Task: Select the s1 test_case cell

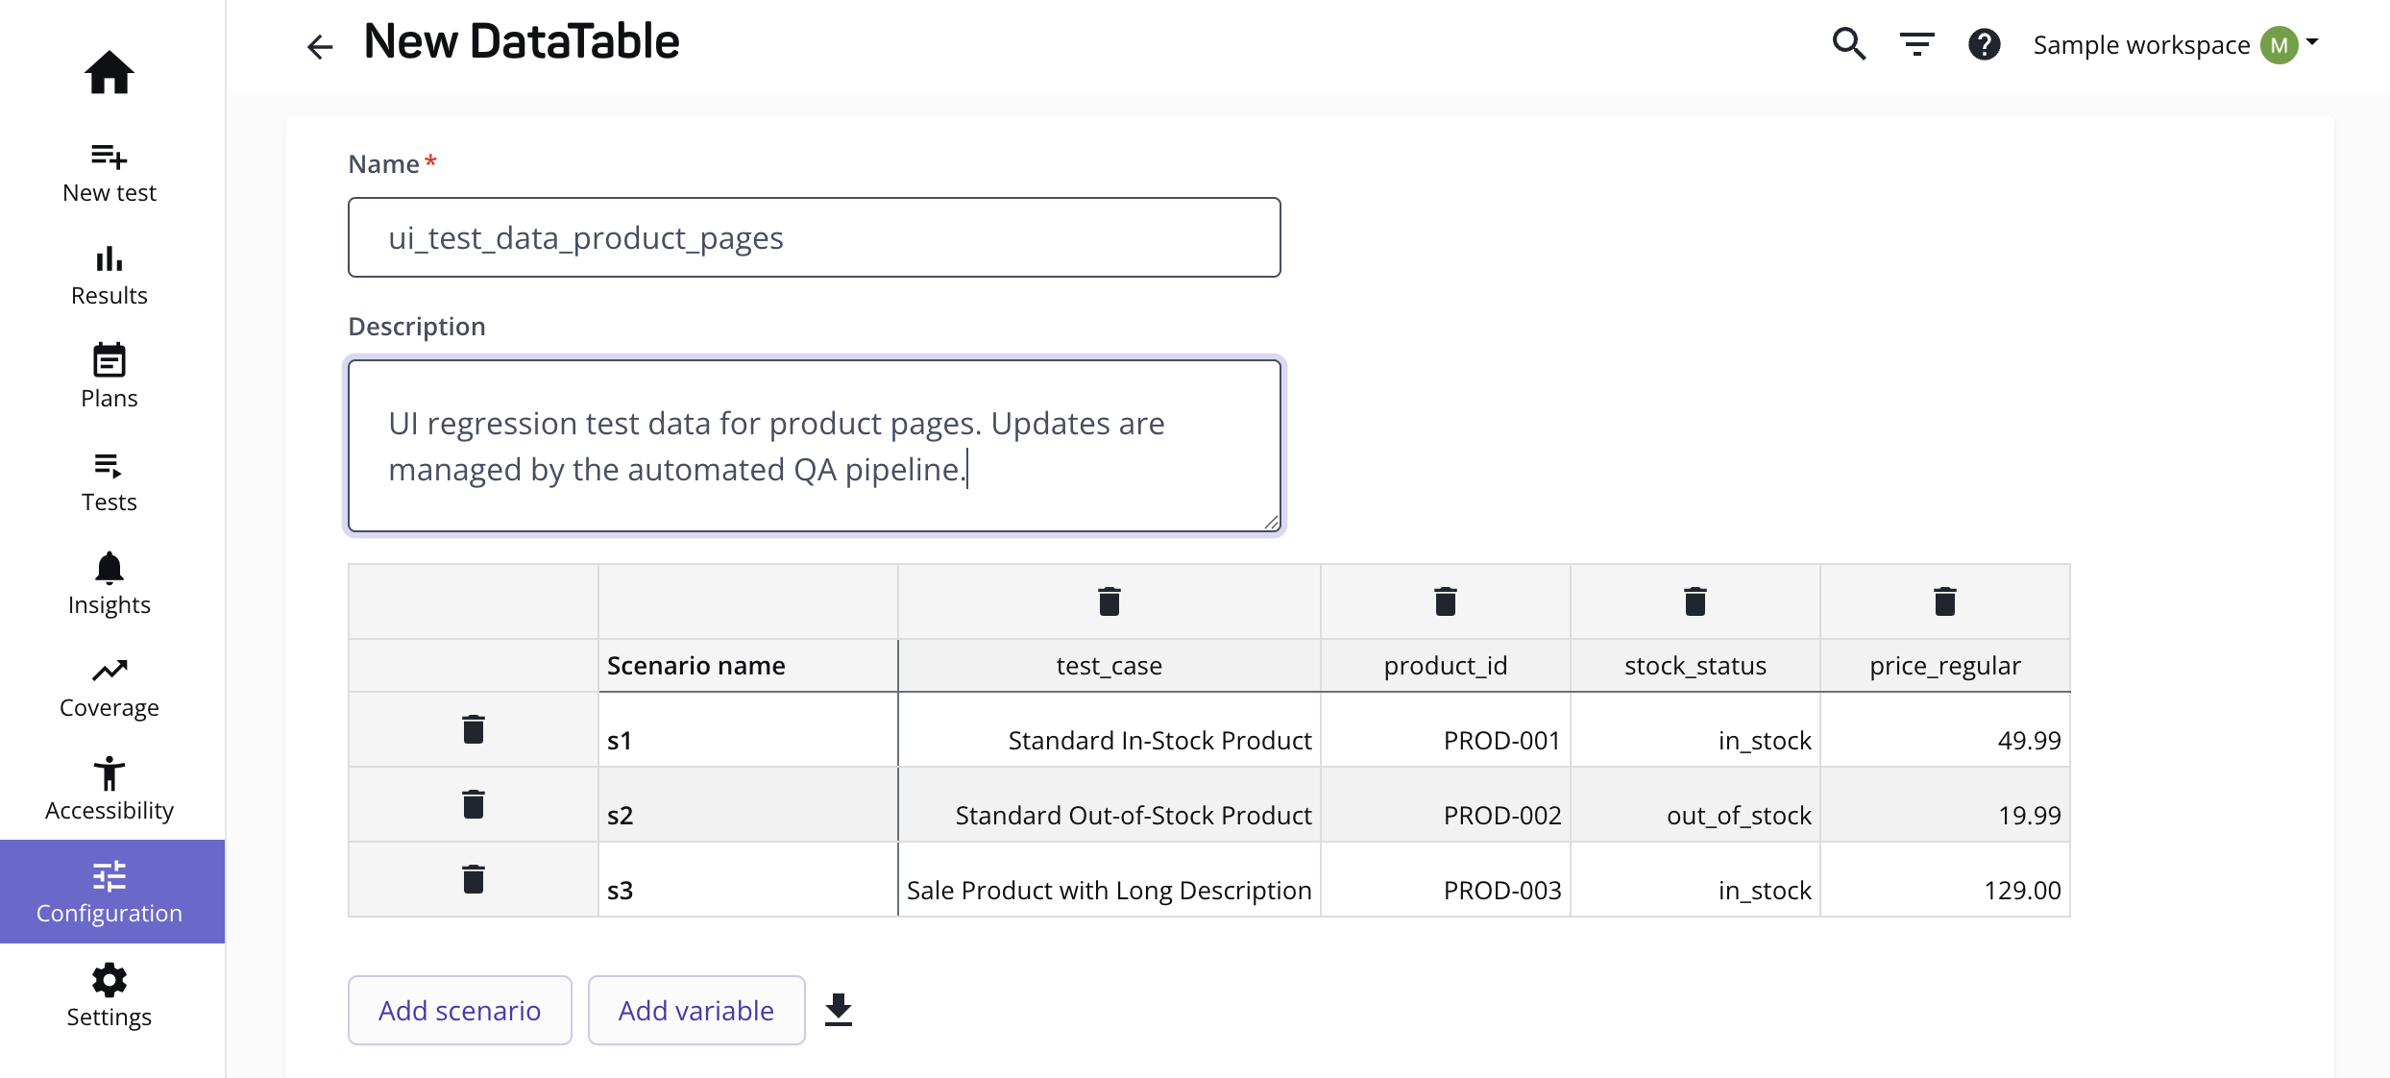Action: click(x=1109, y=740)
